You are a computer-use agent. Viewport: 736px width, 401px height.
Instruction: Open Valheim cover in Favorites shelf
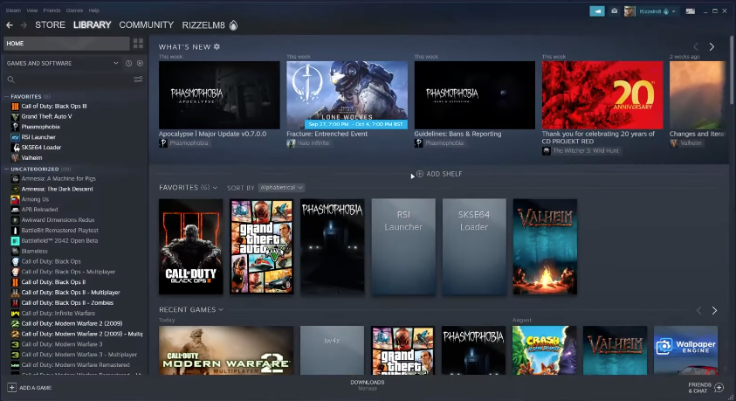(545, 246)
